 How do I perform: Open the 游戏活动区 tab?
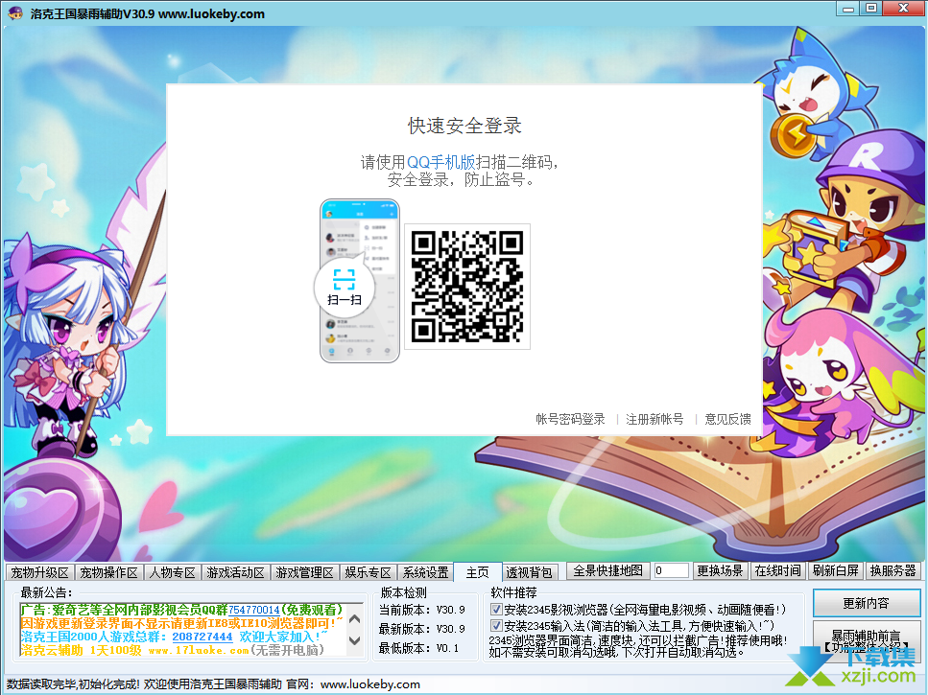pos(235,572)
